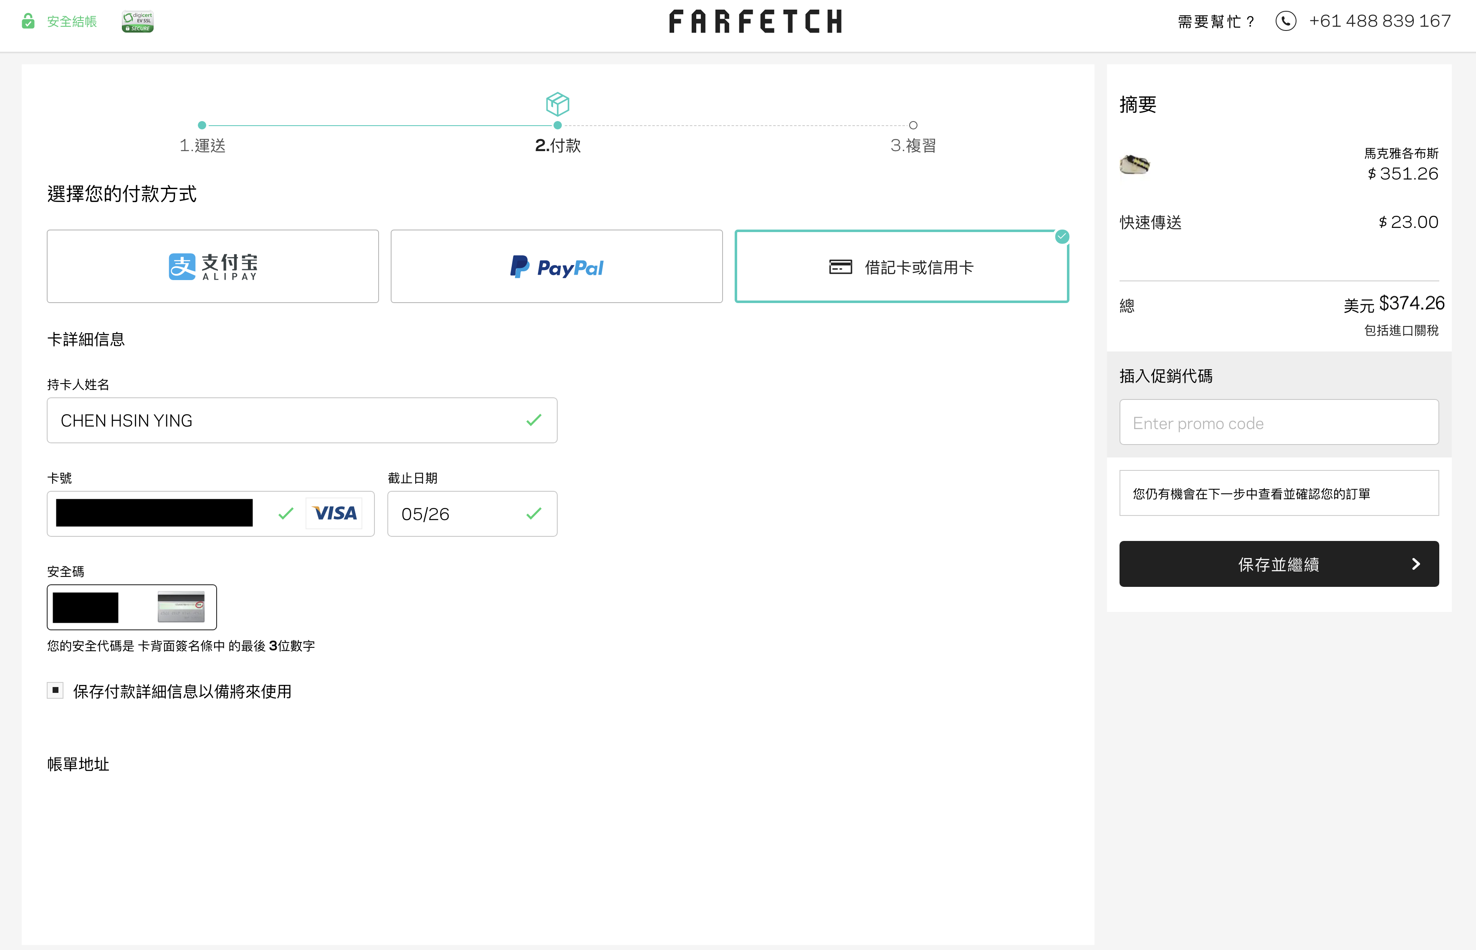The image size is (1476, 950).
Task: Click the 安全碼 security code field
Action: click(131, 607)
